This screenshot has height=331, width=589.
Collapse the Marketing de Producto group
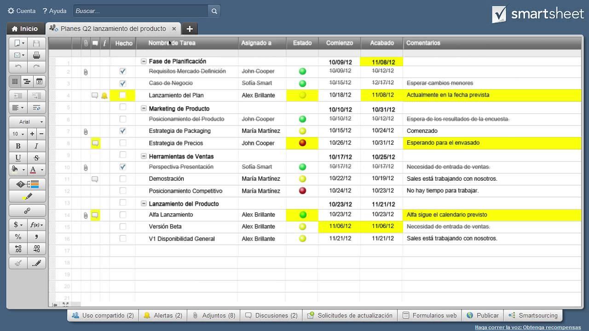(x=143, y=108)
